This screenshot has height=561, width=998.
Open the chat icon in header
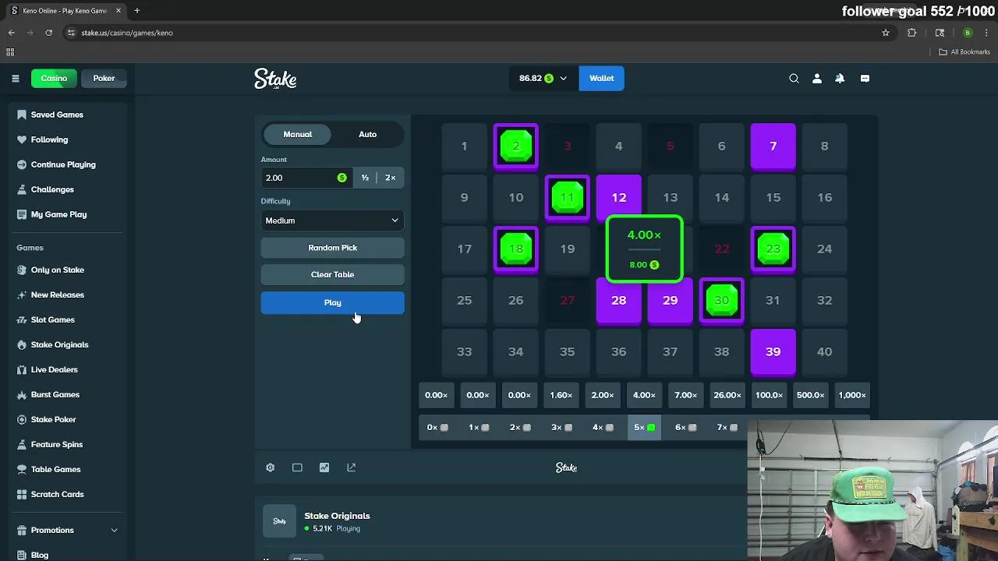[865, 78]
